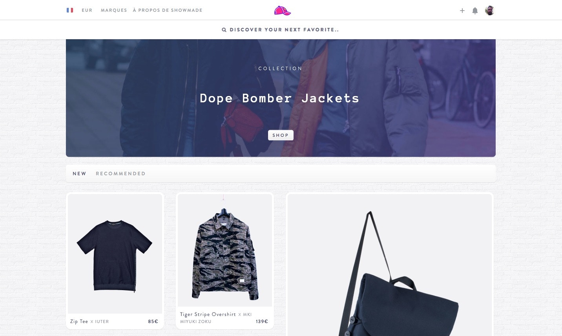
Task: Open the Dope Bomber Jackets collection title
Action: coord(279,98)
